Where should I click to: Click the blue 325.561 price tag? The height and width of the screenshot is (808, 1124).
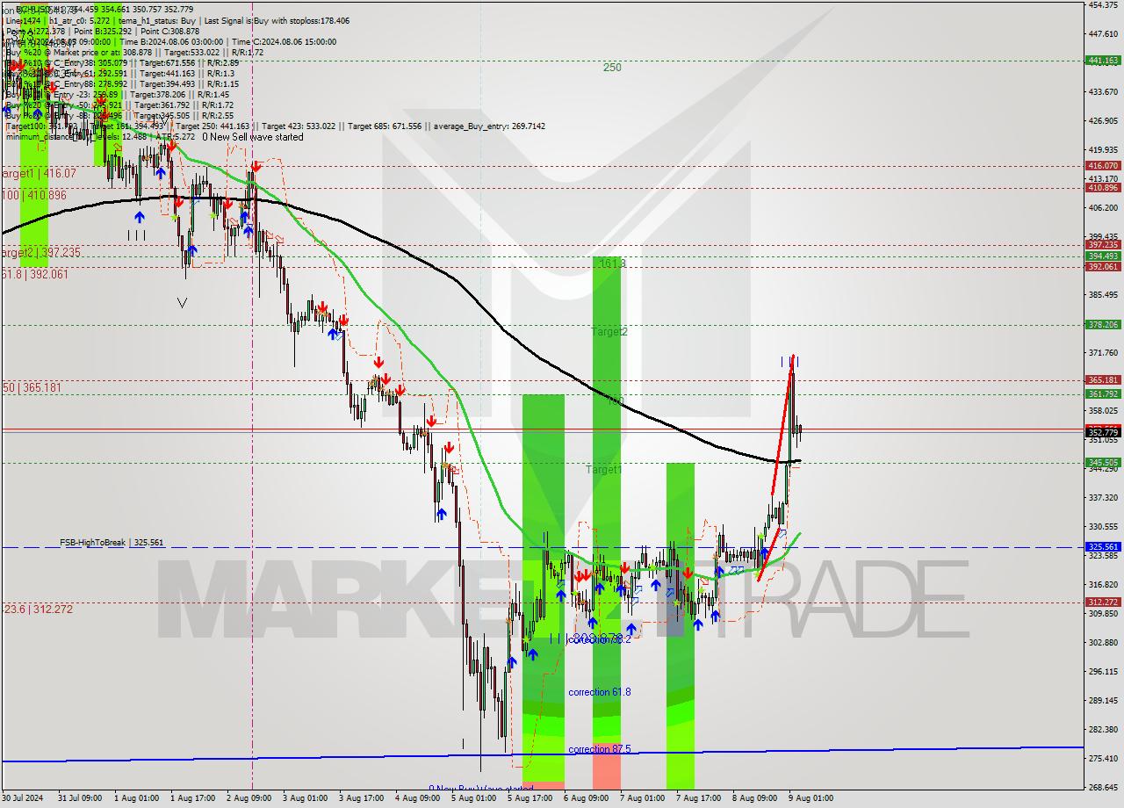click(1103, 546)
